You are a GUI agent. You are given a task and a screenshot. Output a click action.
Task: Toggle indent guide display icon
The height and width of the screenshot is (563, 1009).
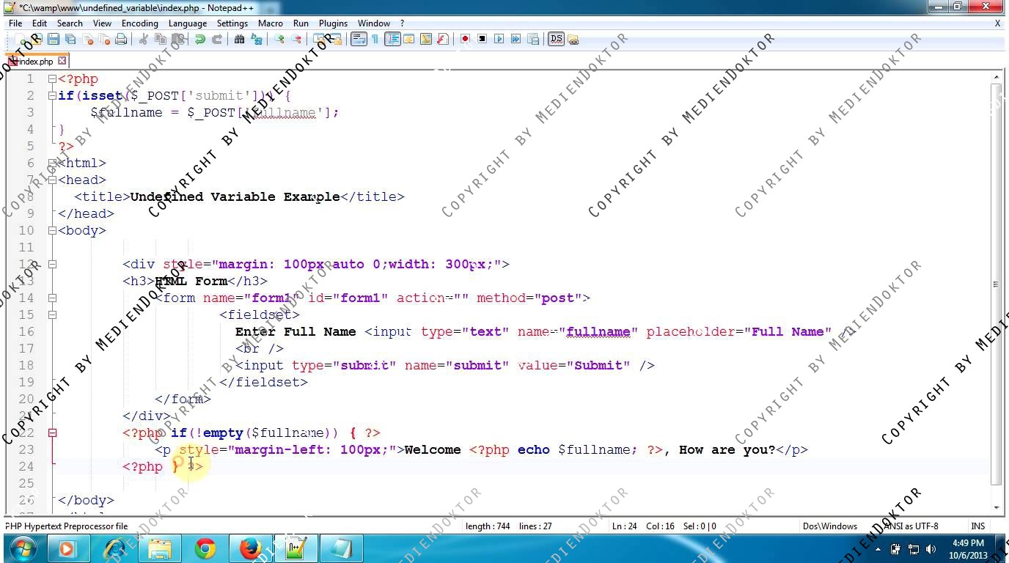[x=392, y=39]
